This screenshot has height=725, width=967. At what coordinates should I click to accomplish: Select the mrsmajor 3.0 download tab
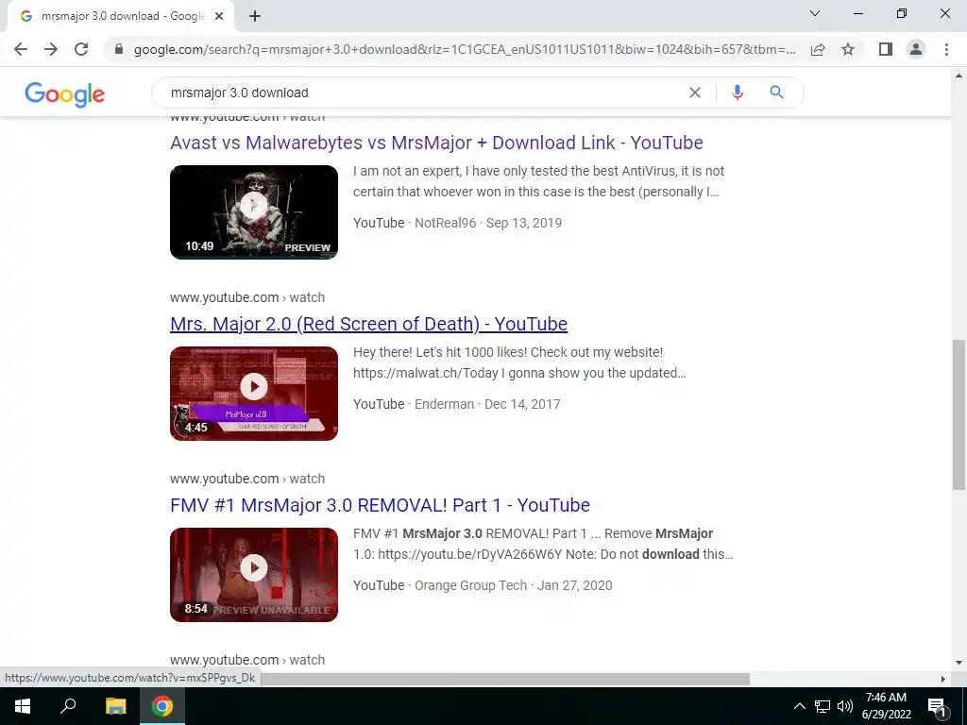(x=120, y=16)
